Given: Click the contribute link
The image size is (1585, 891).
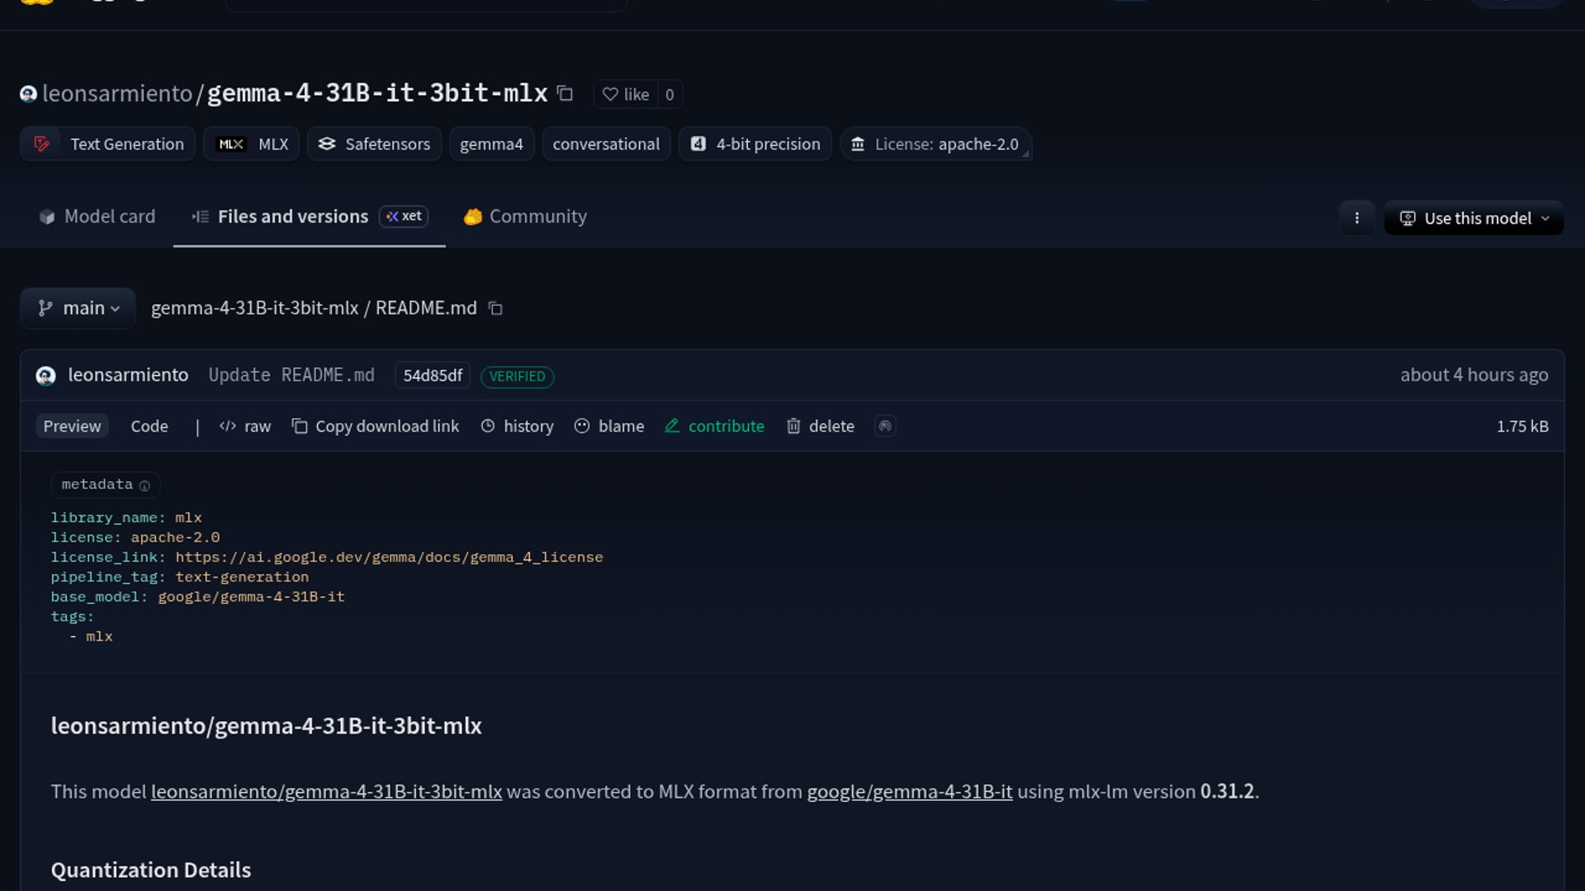Looking at the screenshot, I should click(x=715, y=427).
